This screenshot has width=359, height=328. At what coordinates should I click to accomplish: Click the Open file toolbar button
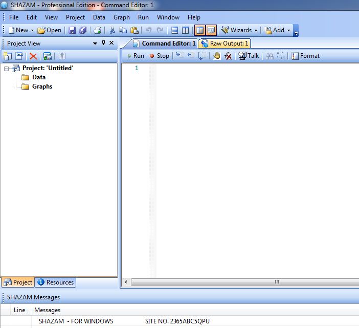coord(50,30)
